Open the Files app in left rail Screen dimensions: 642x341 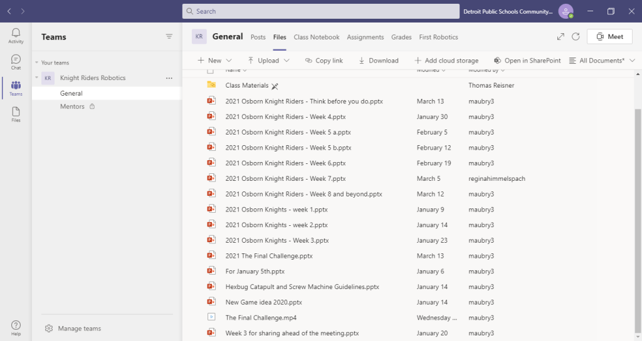tap(16, 115)
